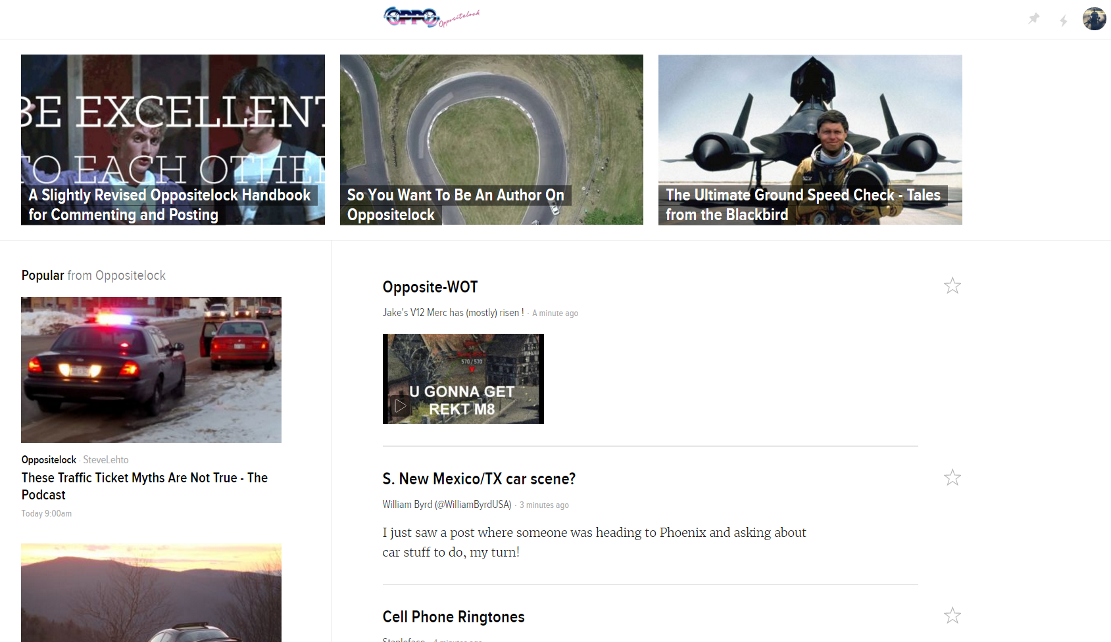Click author Jake's V12 Merc has risen
Viewport: 1111px width, 642px height.
[x=453, y=313]
